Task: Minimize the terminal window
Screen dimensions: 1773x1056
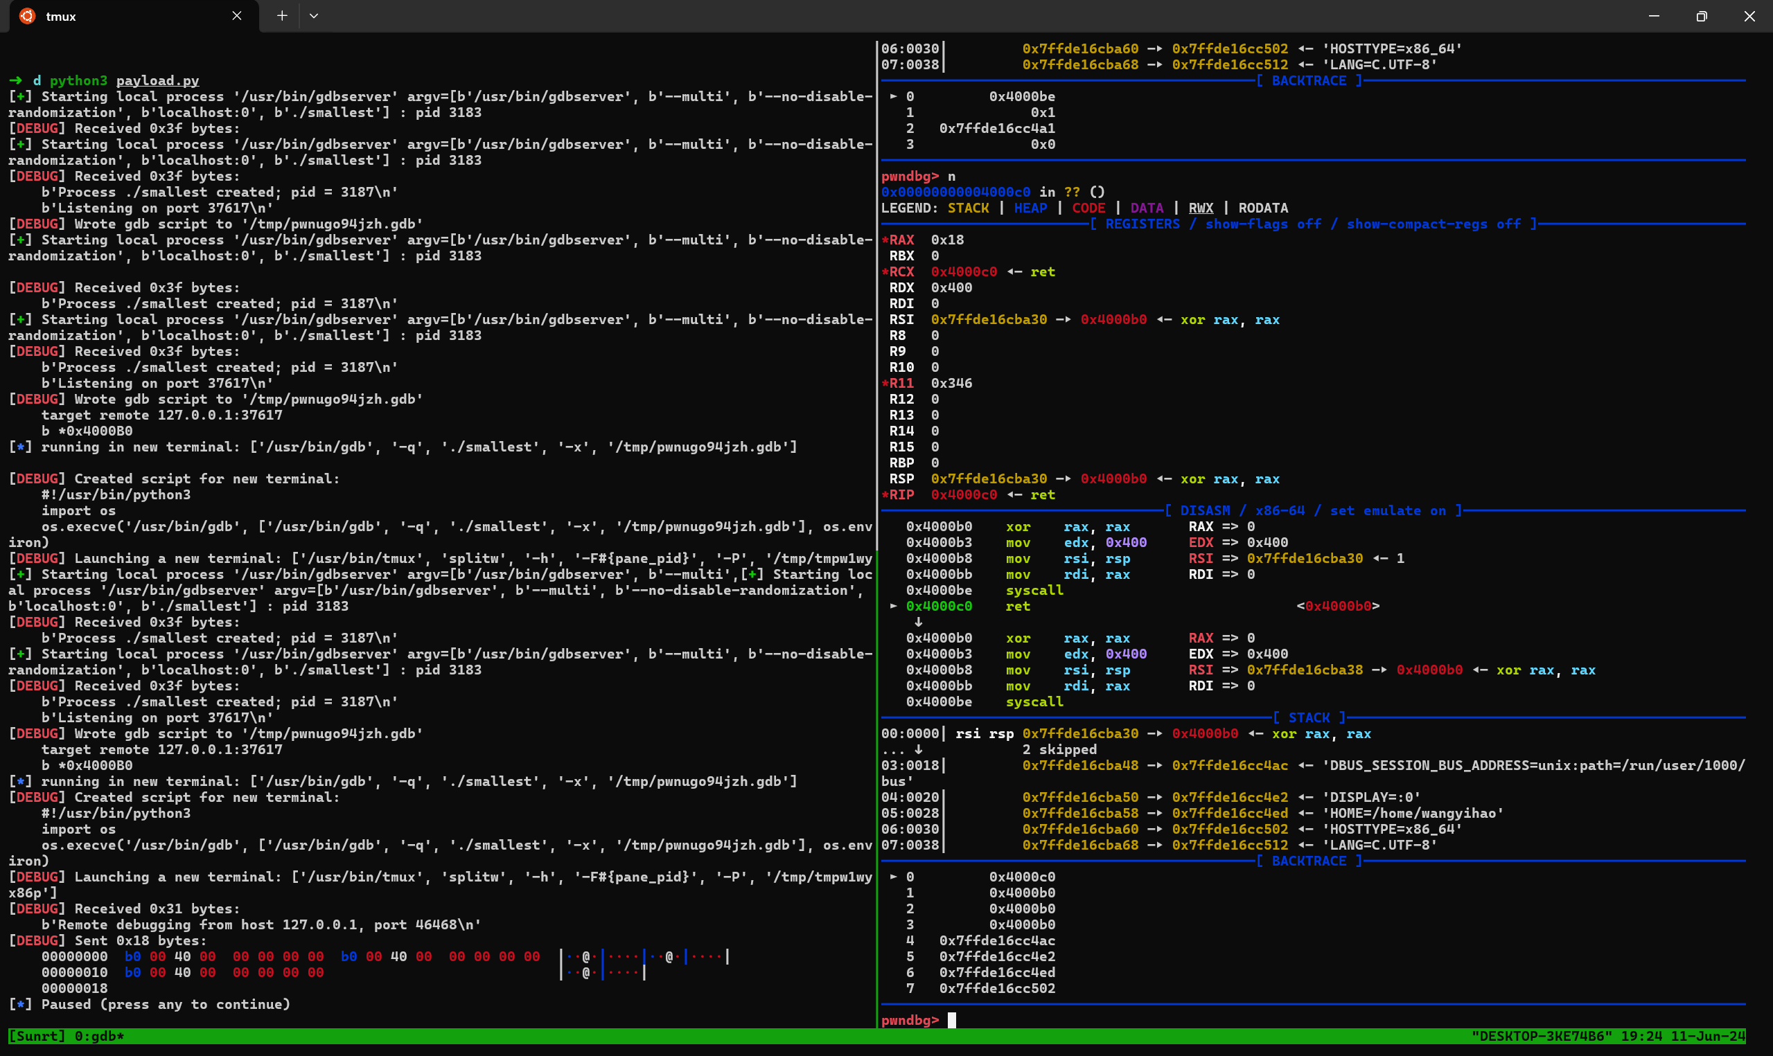Action: click(x=1653, y=16)
